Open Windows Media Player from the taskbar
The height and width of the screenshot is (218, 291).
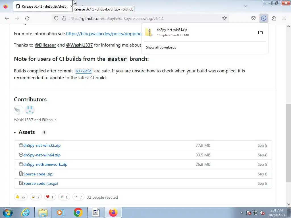point(60,212)
